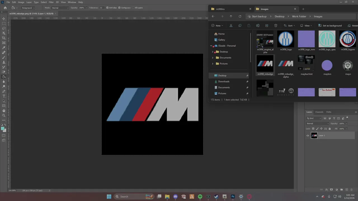Viewport: 358px width, 201px height.
Task: Toggle layer filtering switch
Action: pyautogui.click(x=347, y=118)
